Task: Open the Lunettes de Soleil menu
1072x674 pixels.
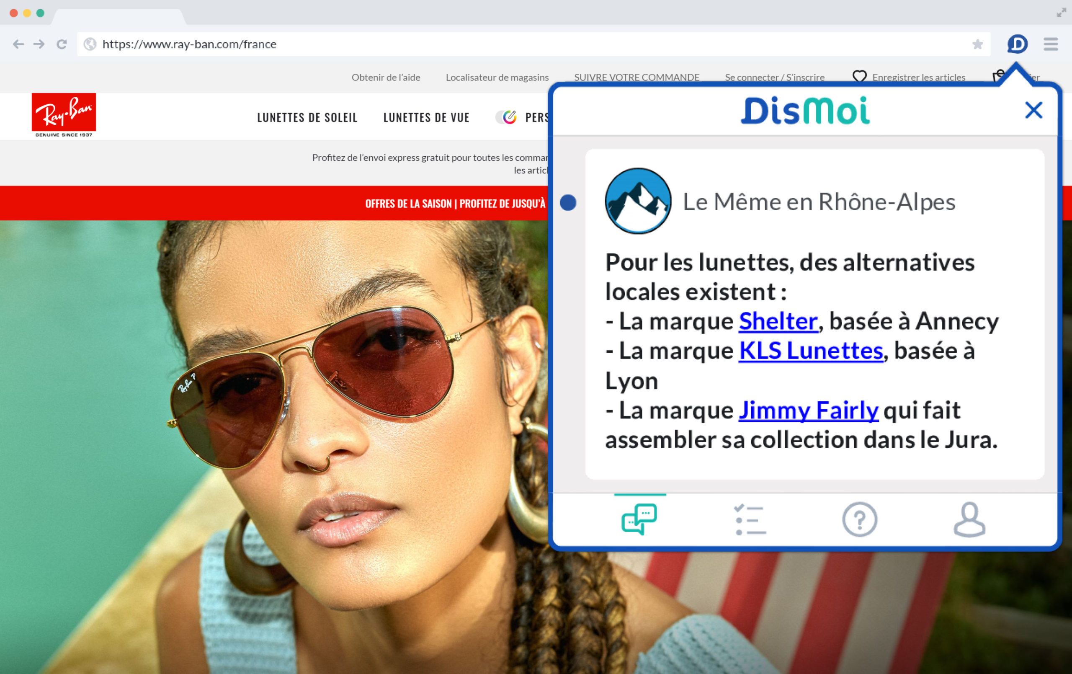Action: point(307,118)
